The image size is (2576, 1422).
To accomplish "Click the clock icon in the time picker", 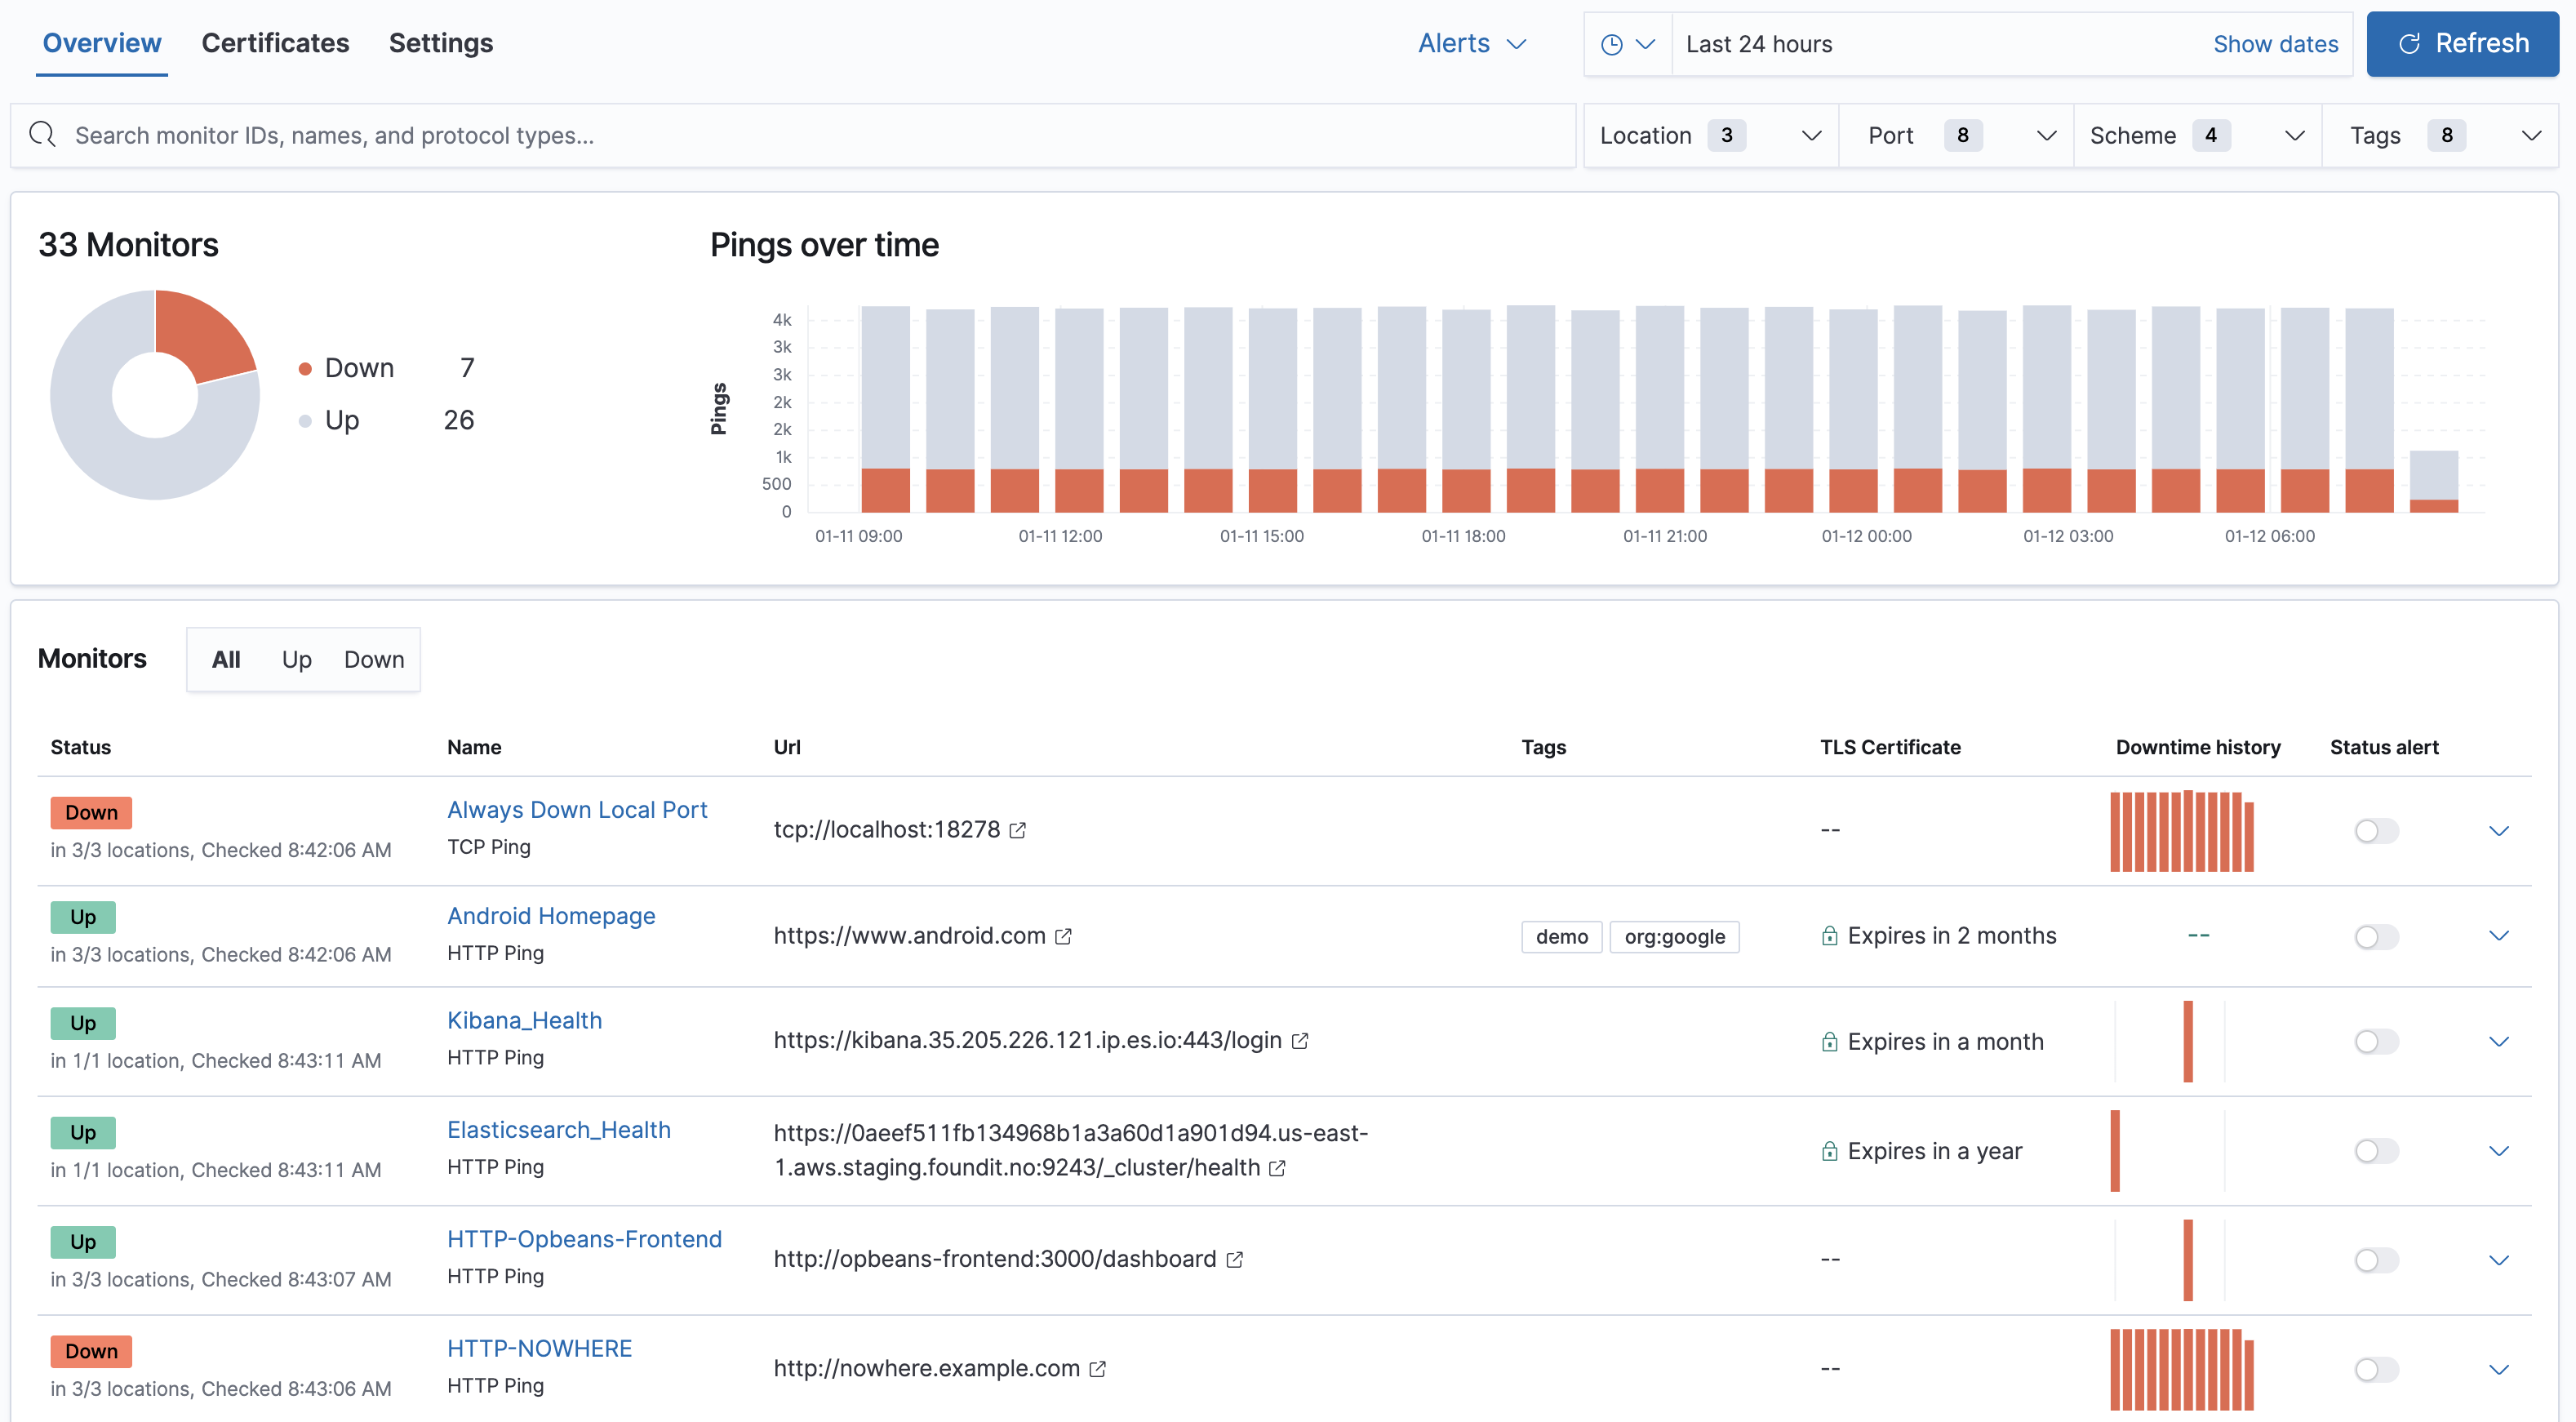I will [x=1612, y=43].
